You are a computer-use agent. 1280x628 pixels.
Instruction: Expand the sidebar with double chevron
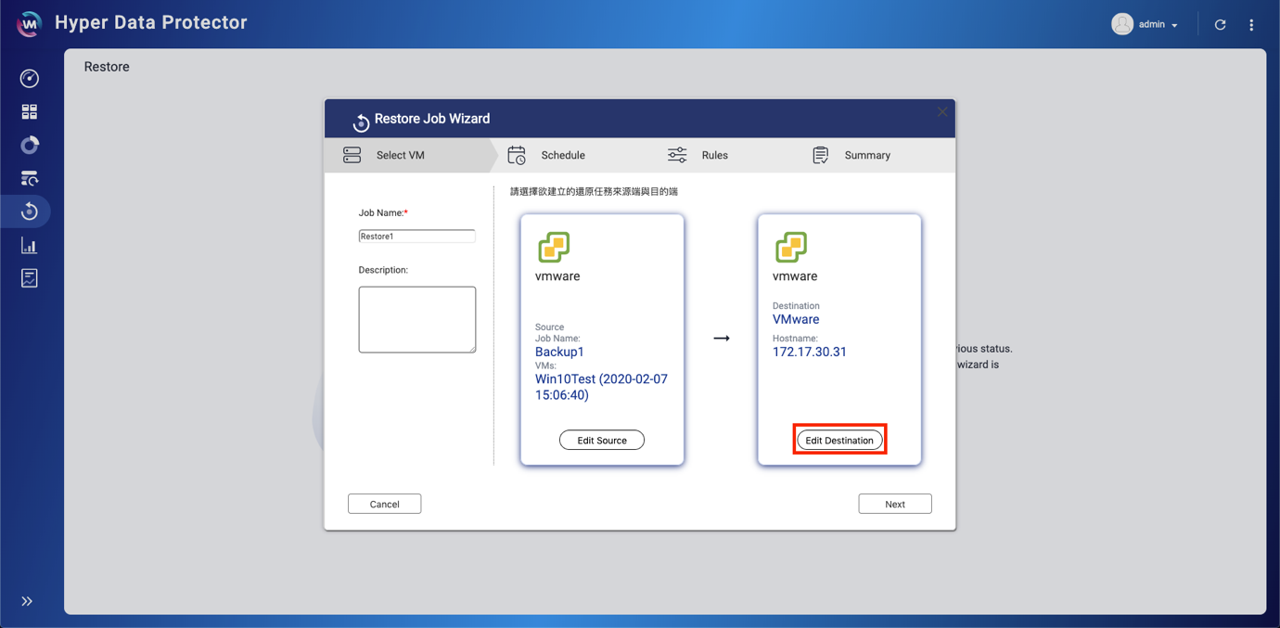pos(27,601)
